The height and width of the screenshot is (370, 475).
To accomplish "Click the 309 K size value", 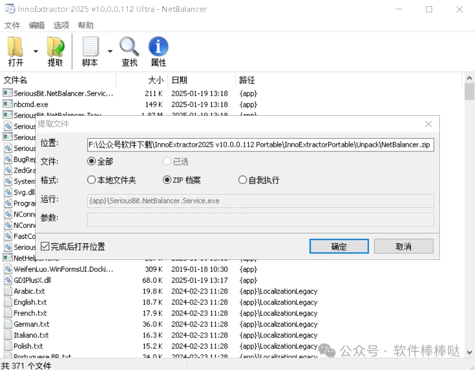I will pos(154,269).
